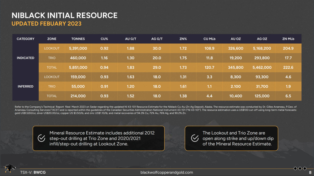The image size is (314, 176).
Task: Click the open along strike callout box
Action: (231, 138)
